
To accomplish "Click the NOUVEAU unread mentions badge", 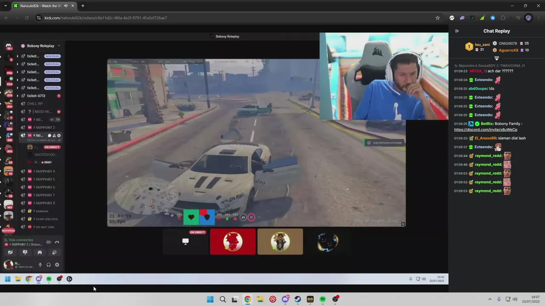I will [x=9, y=230].
